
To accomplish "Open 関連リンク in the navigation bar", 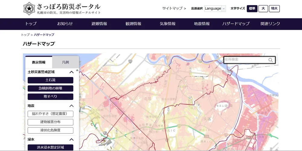I will pyautogui.click(x=270, y=24).
